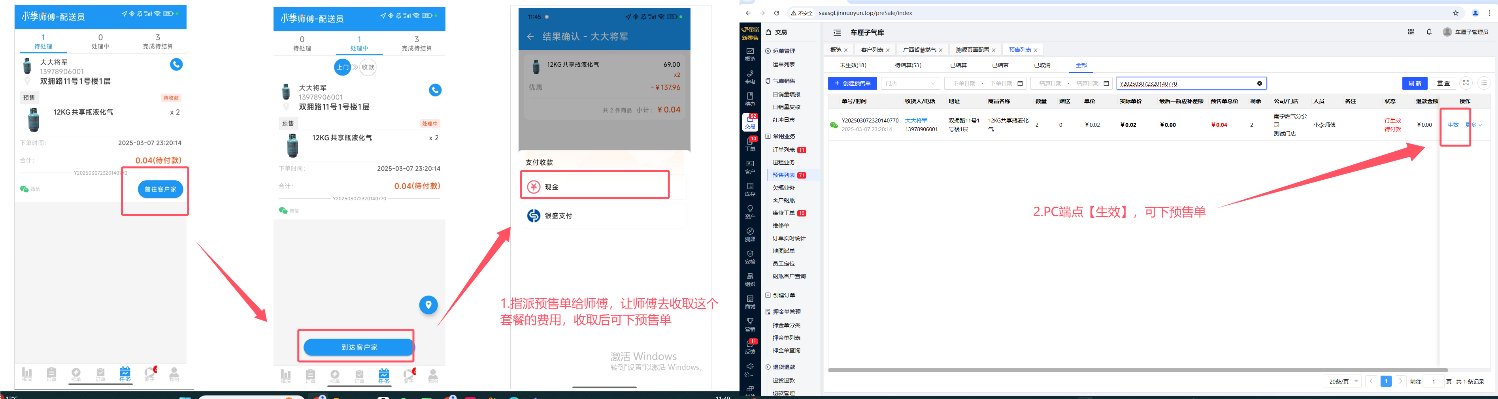
Task: Focus the 结算日期 start date field
Action: (x=1050, y=84)
